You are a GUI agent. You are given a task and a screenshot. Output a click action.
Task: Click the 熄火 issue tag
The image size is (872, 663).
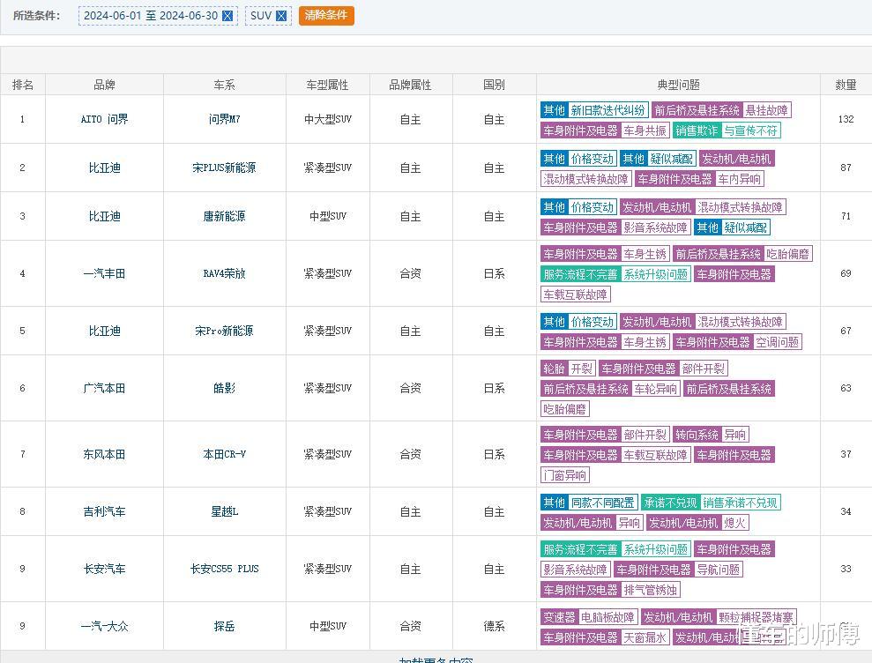pyautogui.click(x=734, y=523)
